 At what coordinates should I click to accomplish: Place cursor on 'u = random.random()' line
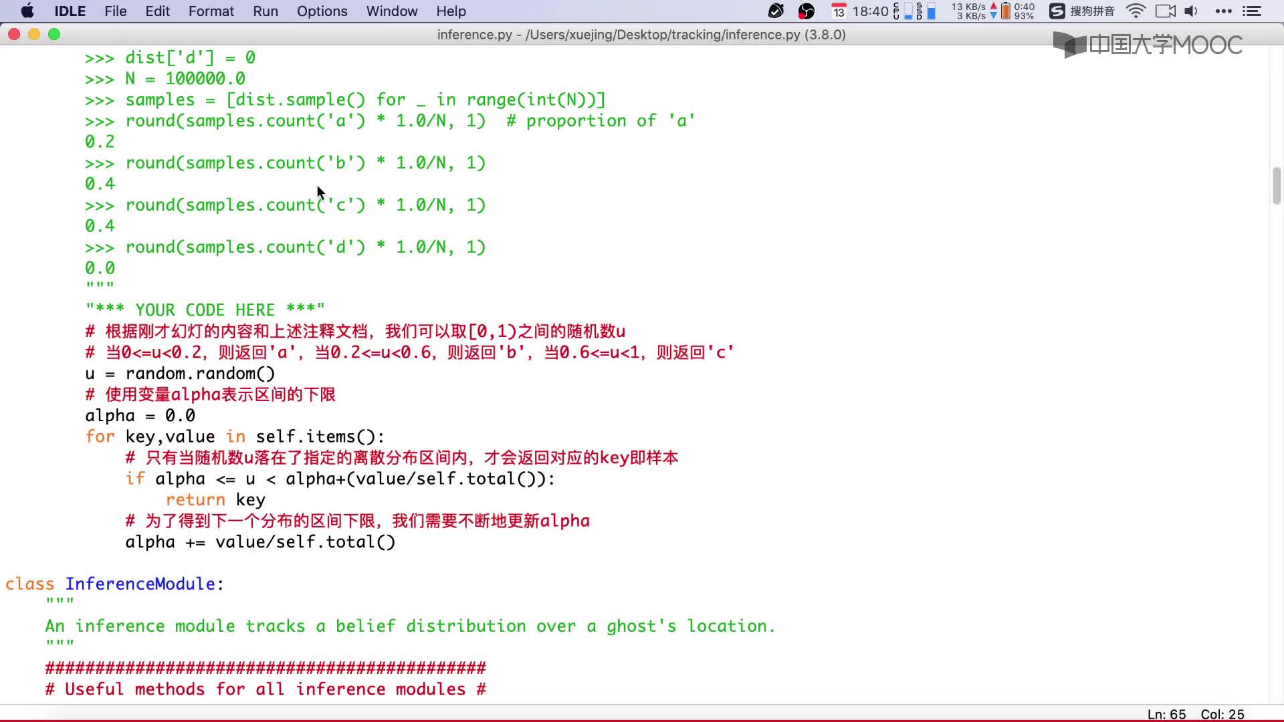(x=180, y=374)
